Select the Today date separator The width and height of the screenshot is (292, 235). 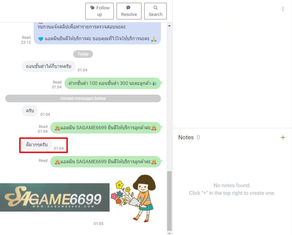click(x=83, y=54)
